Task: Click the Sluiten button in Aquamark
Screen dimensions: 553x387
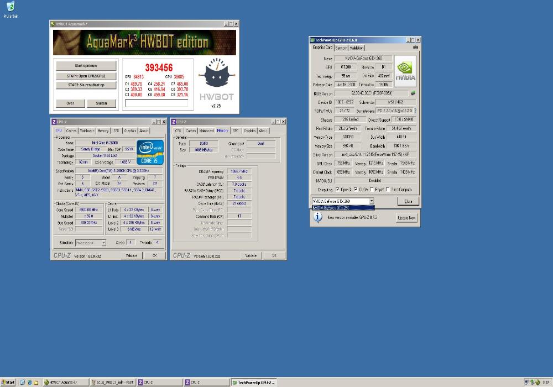Action: 101,103
